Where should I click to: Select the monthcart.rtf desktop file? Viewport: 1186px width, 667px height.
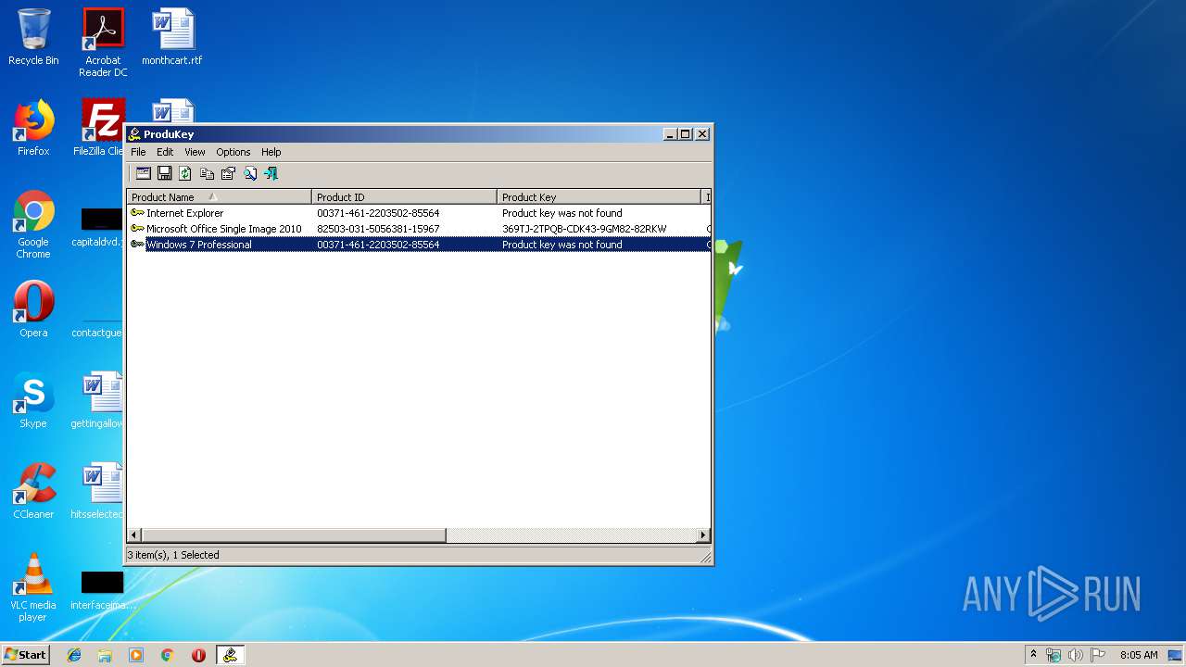pos(172,37)
